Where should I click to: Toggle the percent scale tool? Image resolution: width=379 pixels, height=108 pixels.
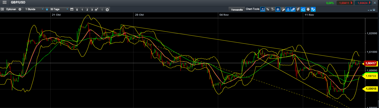(268, 9)
